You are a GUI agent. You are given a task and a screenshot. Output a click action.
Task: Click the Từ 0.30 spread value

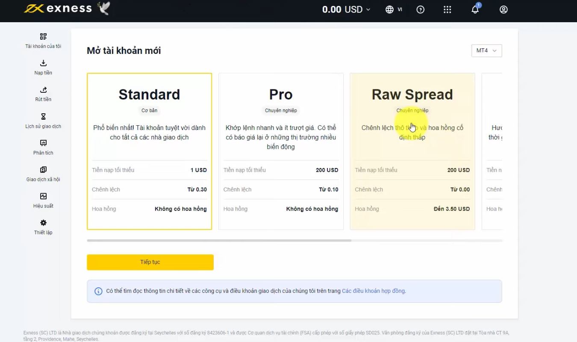(197, 189)
